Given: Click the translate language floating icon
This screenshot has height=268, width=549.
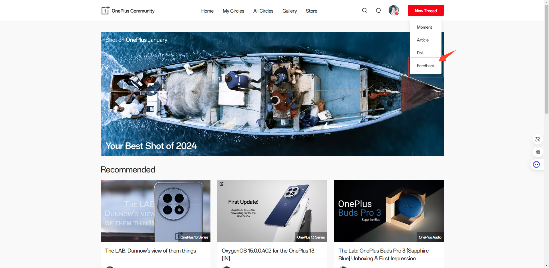Looking at the screenshot, I should click(x=538, y=139).
